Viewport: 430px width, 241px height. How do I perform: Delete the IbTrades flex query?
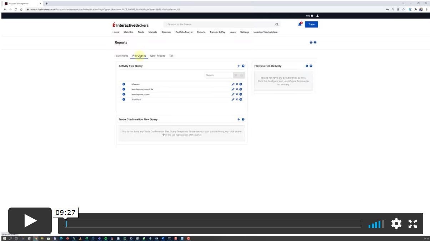coord(237,84)
